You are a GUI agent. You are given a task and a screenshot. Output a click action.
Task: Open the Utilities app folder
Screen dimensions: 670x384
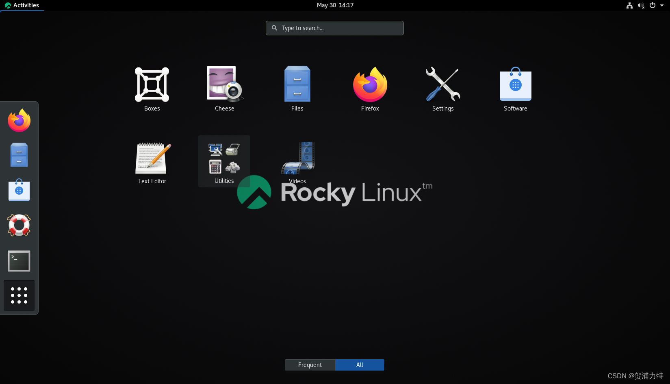coord(224,161)
